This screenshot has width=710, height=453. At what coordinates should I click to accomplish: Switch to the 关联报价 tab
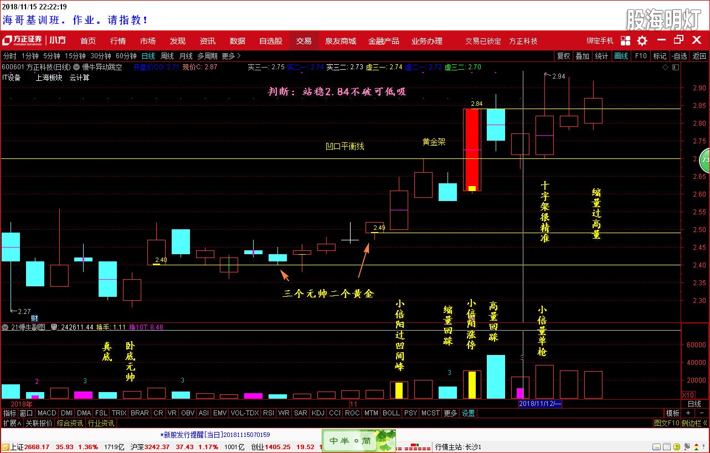(x=38, y=423)
